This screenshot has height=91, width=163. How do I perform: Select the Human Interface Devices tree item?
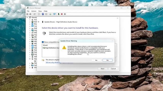pyautogui.click(x=34, y=35)
